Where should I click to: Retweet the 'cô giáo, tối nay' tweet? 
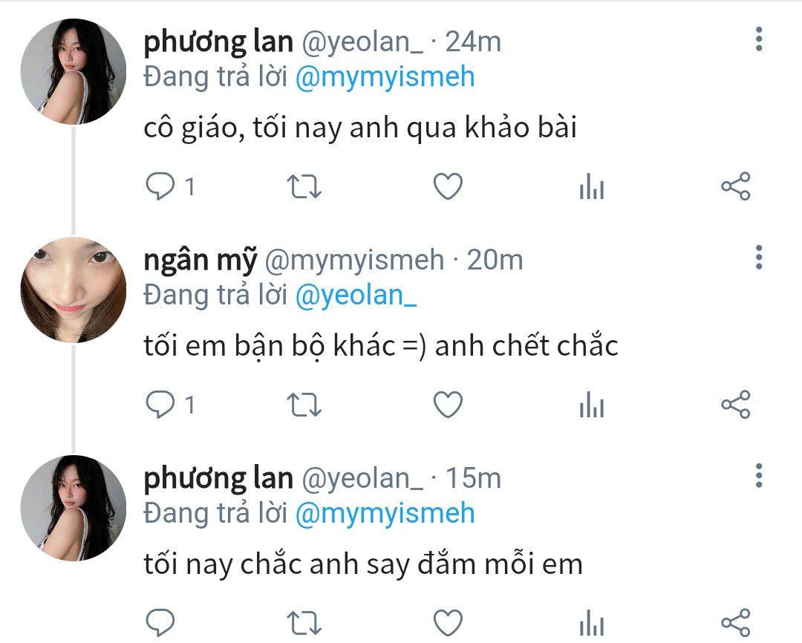[304, 186]
